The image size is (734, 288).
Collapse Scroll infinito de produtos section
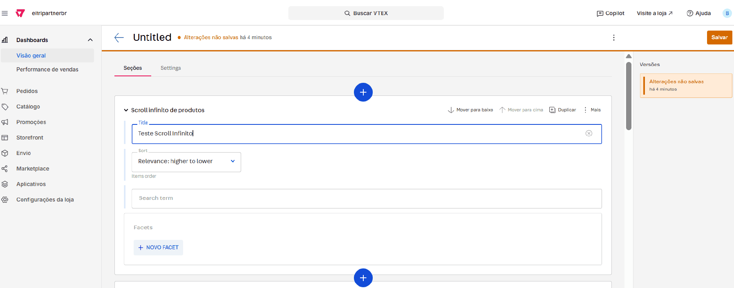[126, 110]
